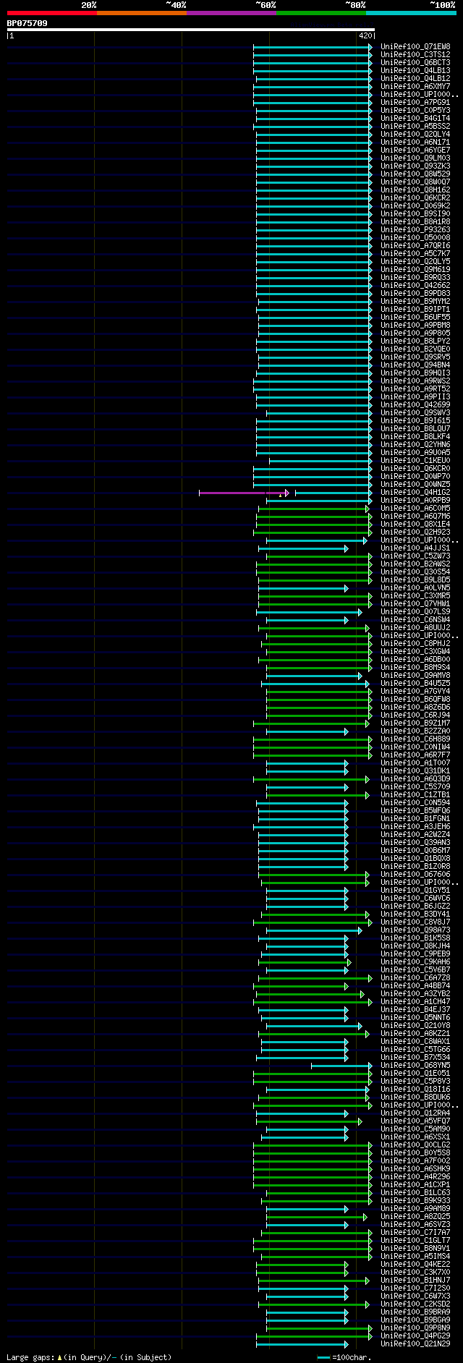Click the purple alignment bar of Q4H1G2
This screenshot has width=463, height=1363.
pyautogui.click(x=243, y=493)
